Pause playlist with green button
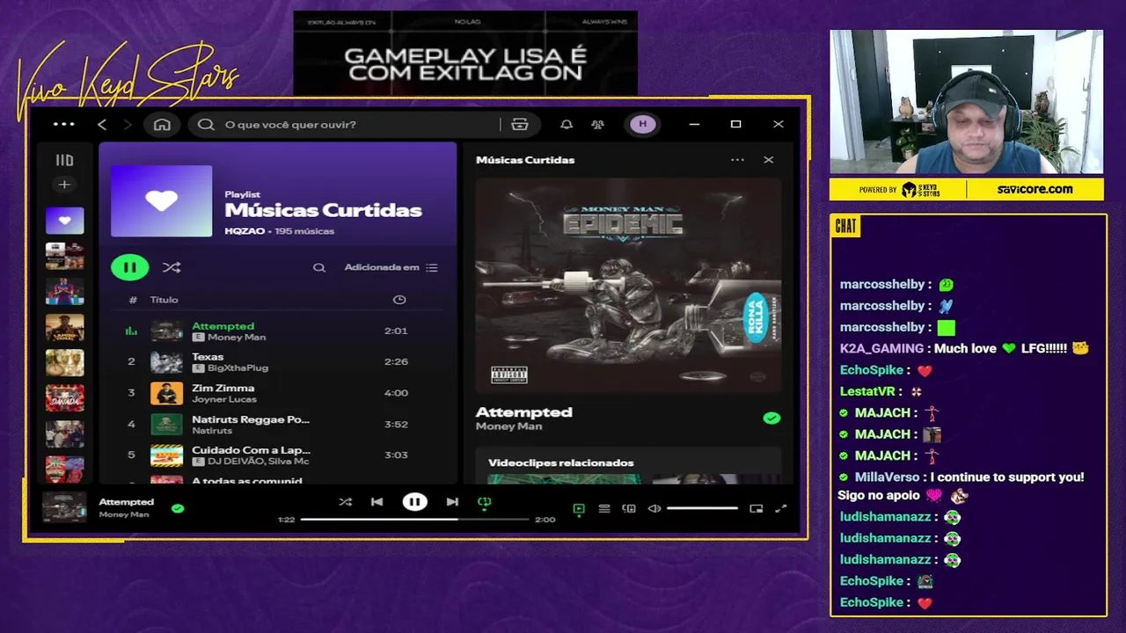Viewport: 1126px width, 633px height. click(x=130, y=267)
